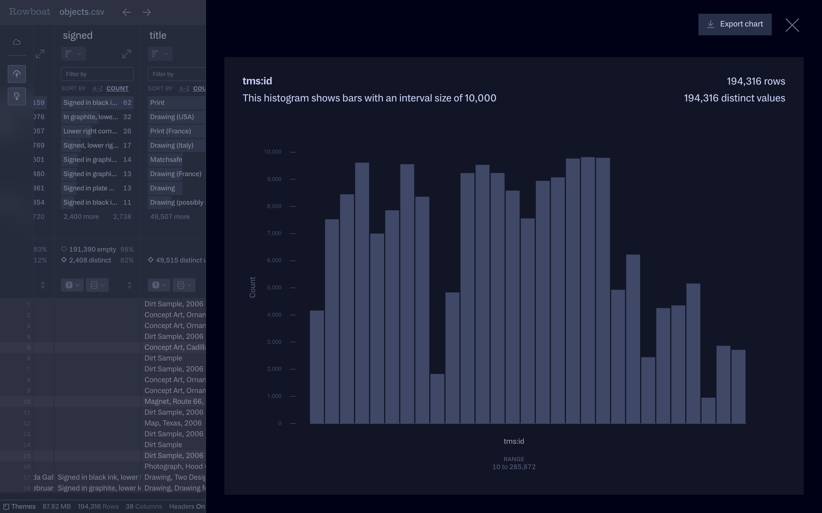This screenshot has width=822, height=513.
Task: Expand the signed column chart view
Action: (x=126, y=54)
